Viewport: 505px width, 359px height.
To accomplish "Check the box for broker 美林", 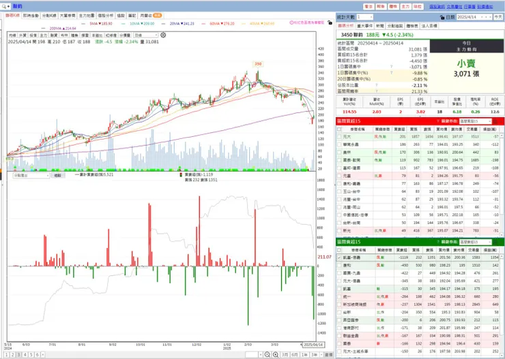I will tap(339, 152).
